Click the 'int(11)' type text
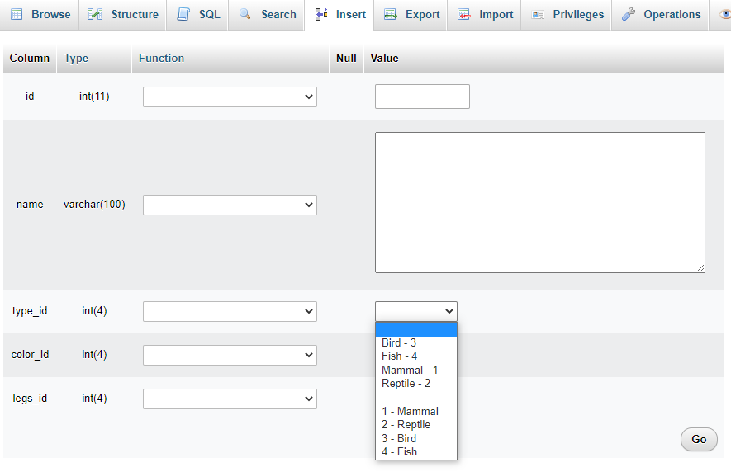The image size is (731, 472). pyautogui.click(x=94, y=97)
